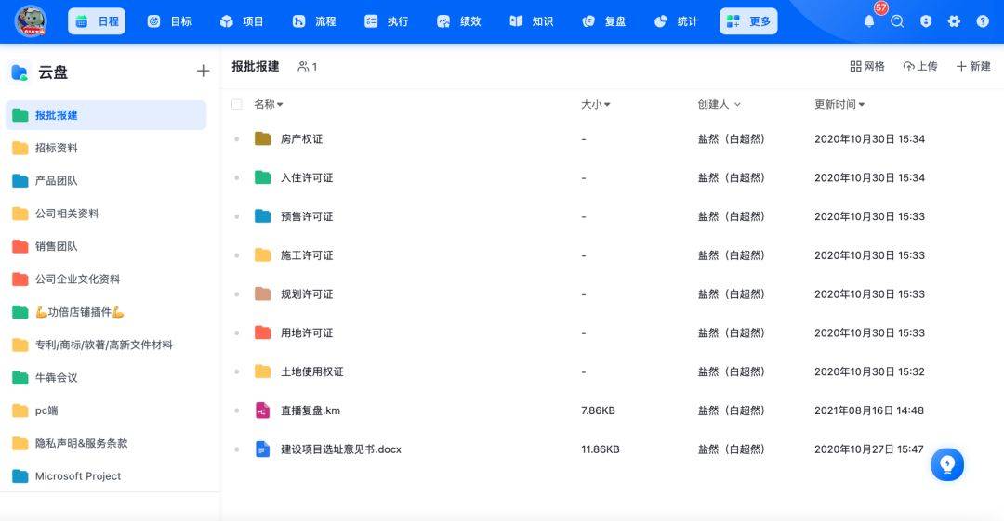This screenshot has width=1004, height=521.
Task: Click the 11.86KB size cell
Action: pyautogui.click(x=601, y=449)
